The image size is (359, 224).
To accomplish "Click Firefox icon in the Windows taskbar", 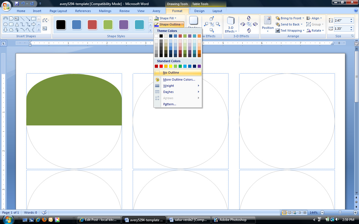I will pyautogui.click(x=44, y=220).
